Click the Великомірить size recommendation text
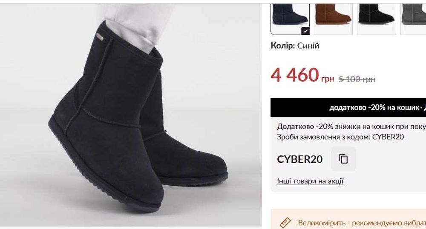 (x=362, y=223)
